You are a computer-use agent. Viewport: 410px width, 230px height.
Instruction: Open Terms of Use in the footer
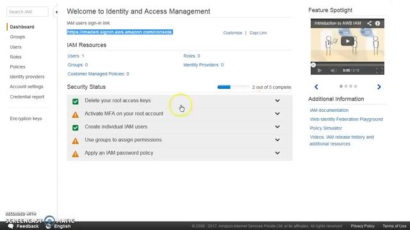pyautogui.click(x=395, y=226)
